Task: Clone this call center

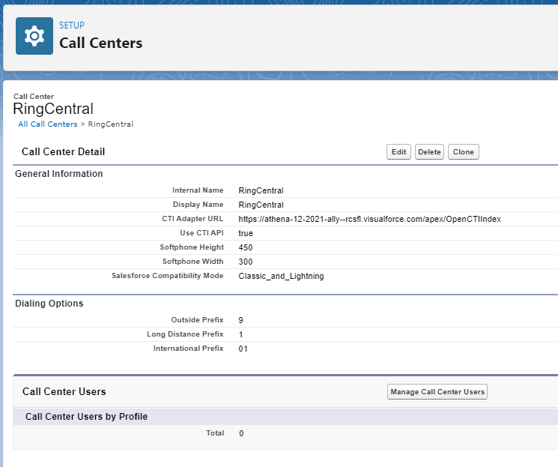Action: 464,151
